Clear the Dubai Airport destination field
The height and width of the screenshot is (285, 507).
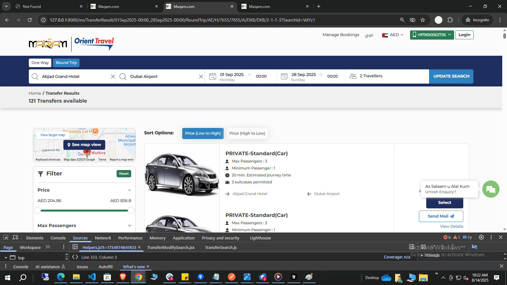pos(201,77)
